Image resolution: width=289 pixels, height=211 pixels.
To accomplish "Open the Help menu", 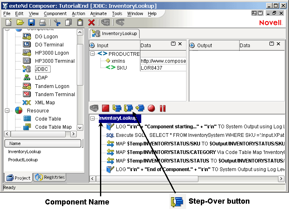I will [152, 13].
